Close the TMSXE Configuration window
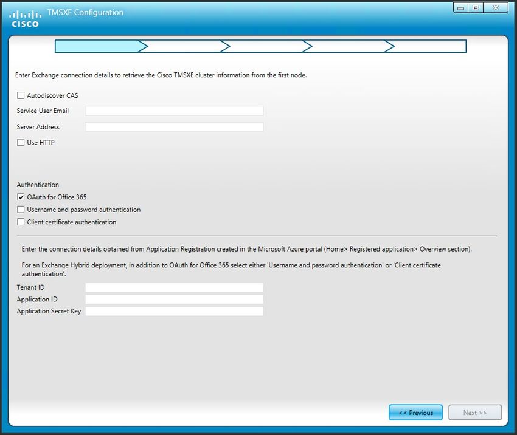 496,7
